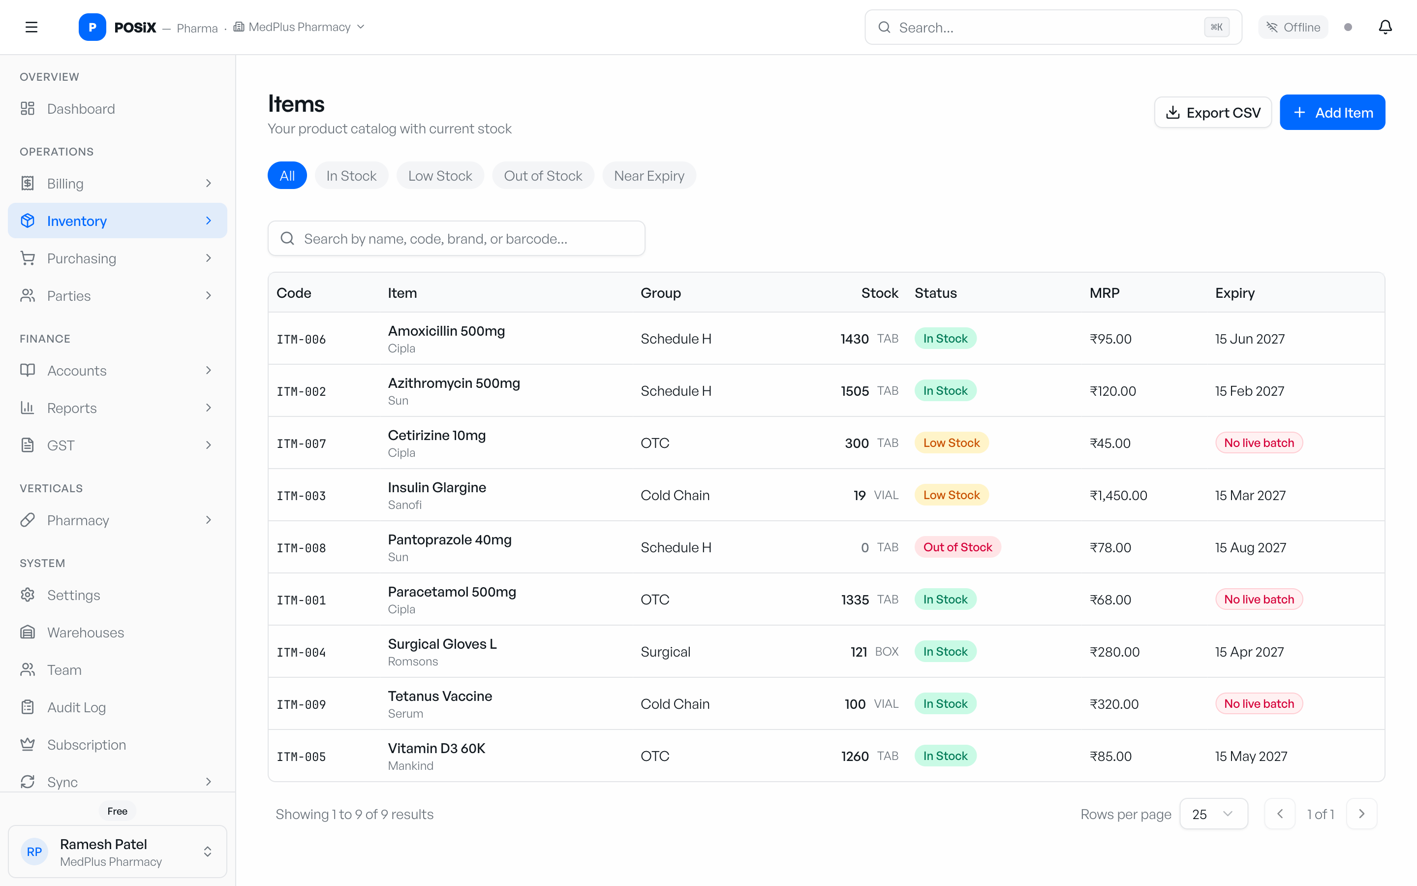Toggle the Offline status indicator
Viewport: 1417px width, 886px height.
pyautogui.click(x=1293, y=27)
